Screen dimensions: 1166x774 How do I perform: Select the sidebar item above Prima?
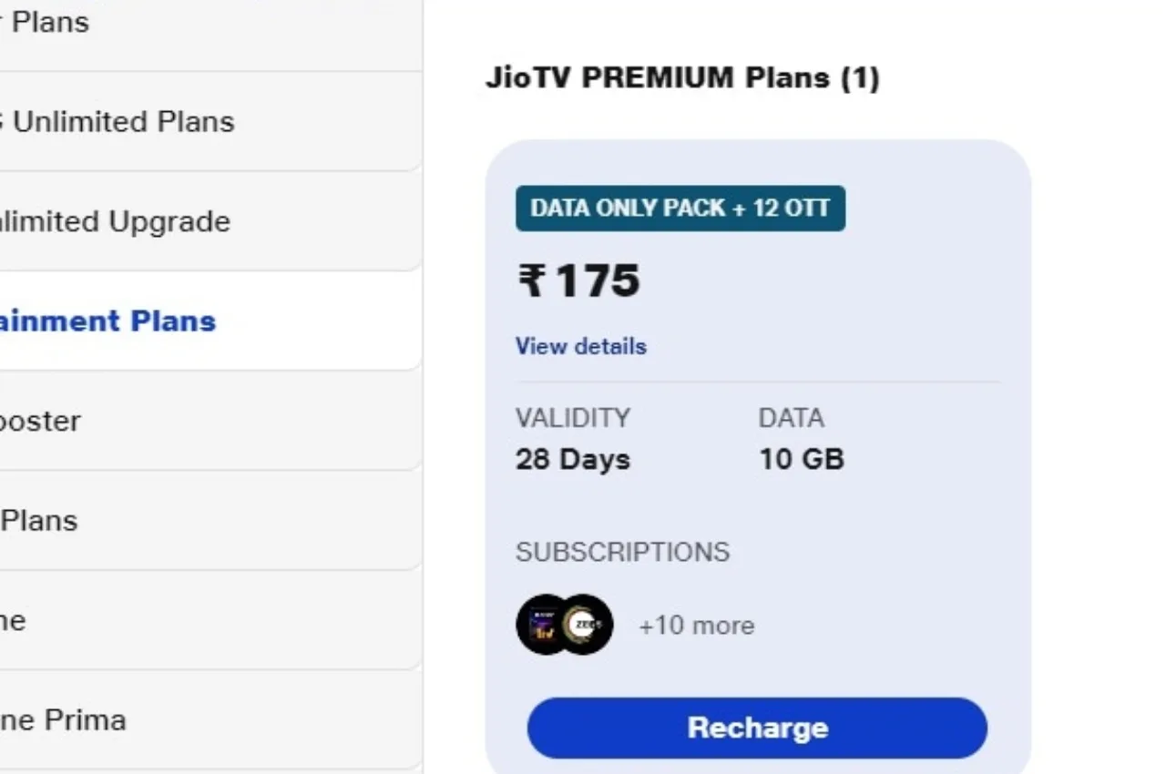(x=13, y=620)
